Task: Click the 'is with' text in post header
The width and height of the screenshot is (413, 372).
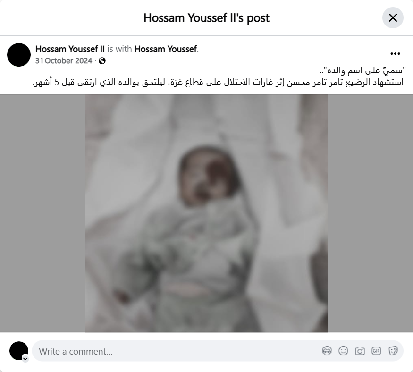Action: click(x=119, y=49)
